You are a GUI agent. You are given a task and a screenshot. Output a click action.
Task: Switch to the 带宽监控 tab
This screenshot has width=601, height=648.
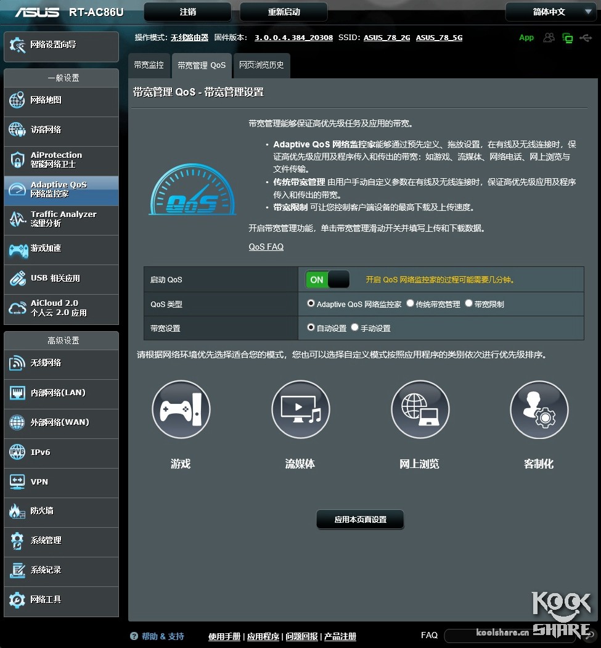[149, 65]
